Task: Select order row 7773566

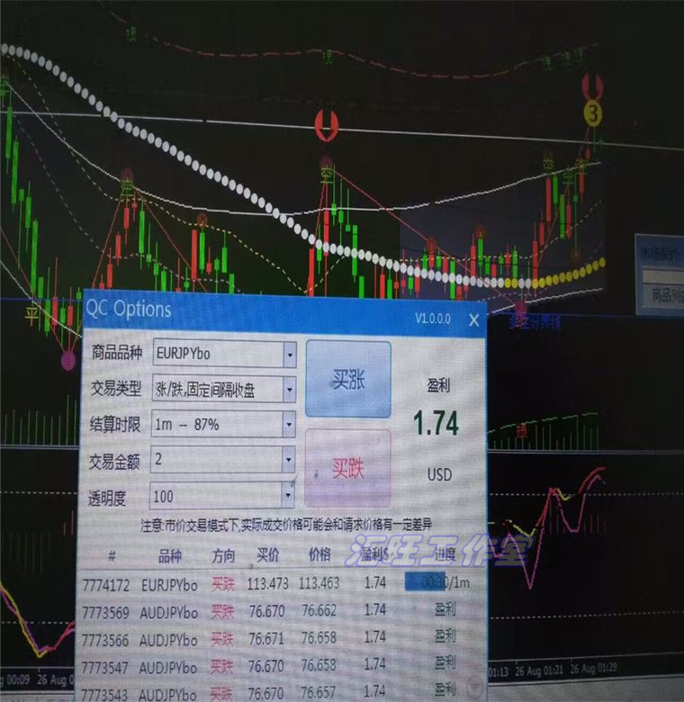Action: (x=281, y=638)
